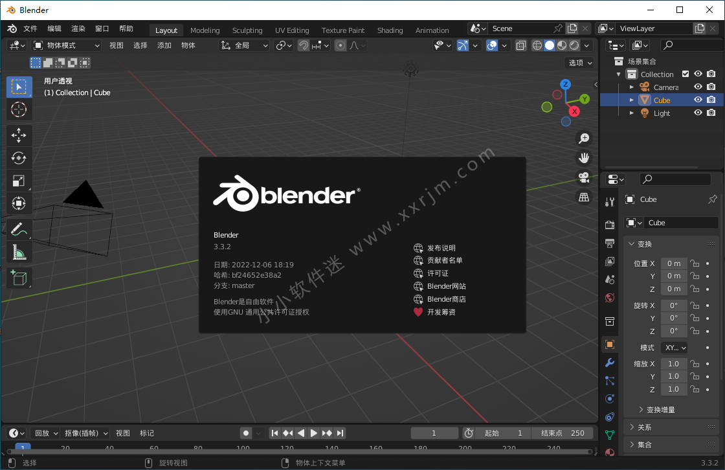The image size is (725, 470).
Task: Switch to camera view icon
Action: [584, 177]
